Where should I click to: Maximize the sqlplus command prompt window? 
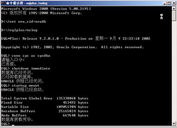169,3
